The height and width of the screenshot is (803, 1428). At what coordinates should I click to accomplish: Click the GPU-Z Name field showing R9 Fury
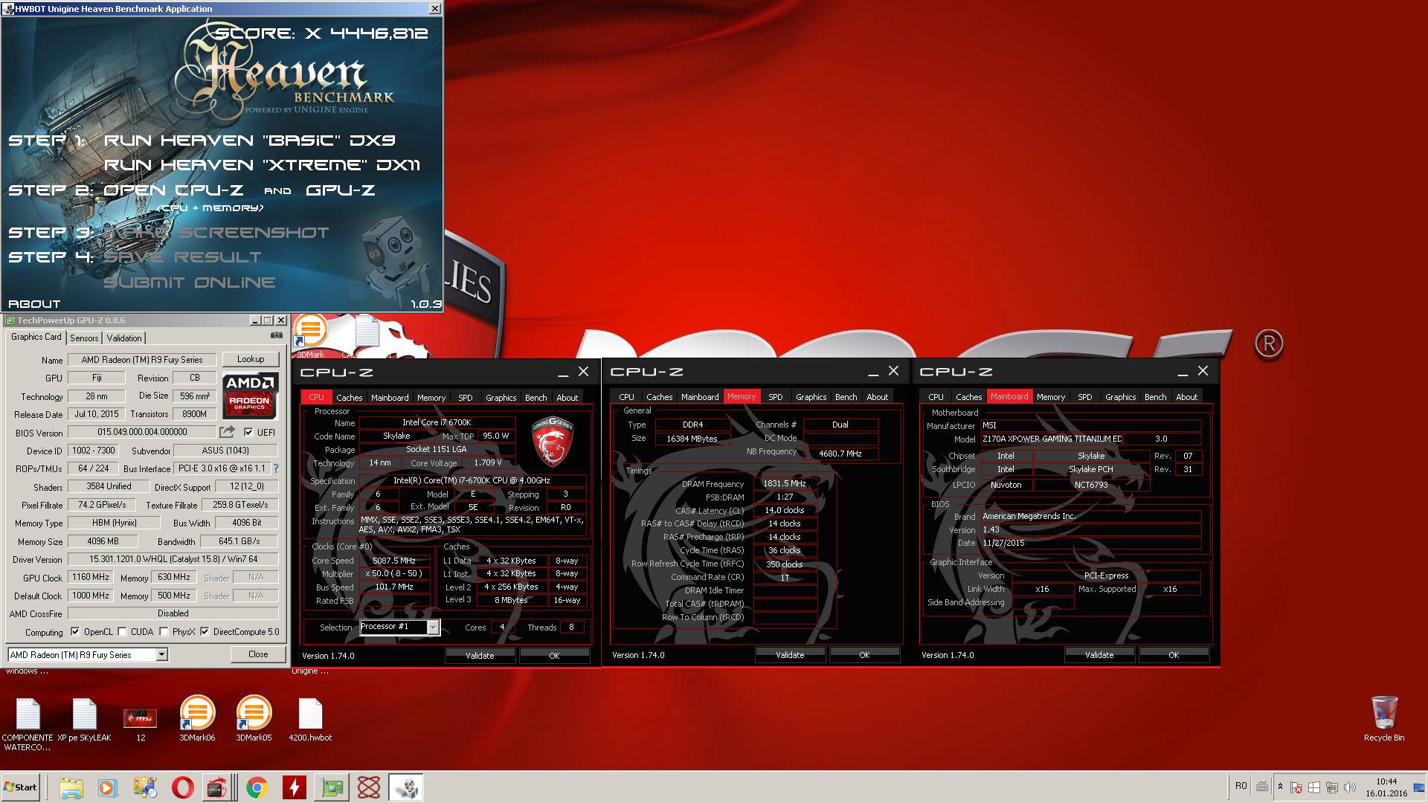point(142,360)
